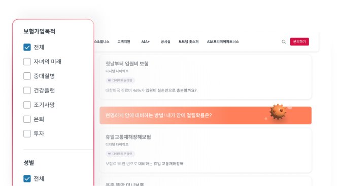341x186 pixels.
Task: Click cart icon in 첫날부터 입원비 보험 tag
Action: [x=109, y=80]
